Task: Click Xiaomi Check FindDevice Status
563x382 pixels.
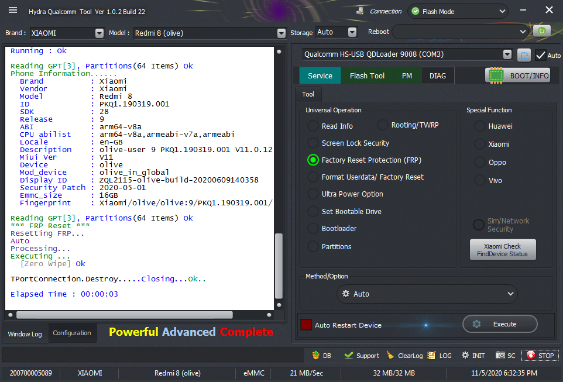Action: pyautogui.click(x=503, y=250)
